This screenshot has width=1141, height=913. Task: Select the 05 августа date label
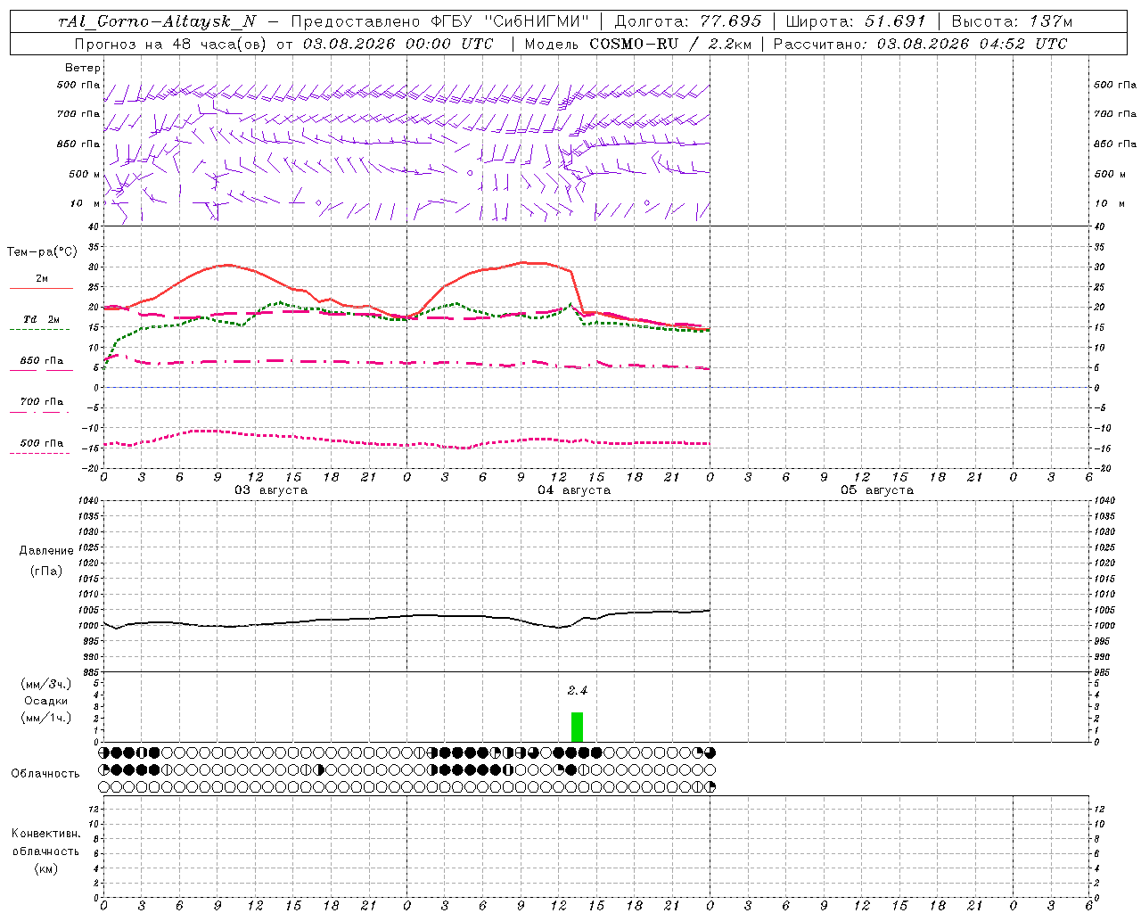(877, 490)
